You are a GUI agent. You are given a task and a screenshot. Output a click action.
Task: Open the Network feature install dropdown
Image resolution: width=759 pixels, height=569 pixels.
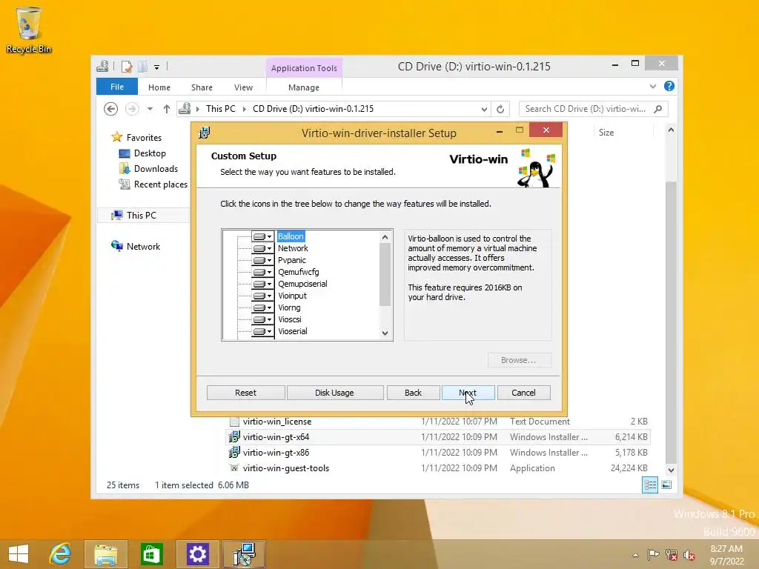[262, 248]
